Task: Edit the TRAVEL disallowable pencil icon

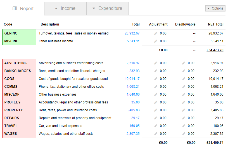Action: coord(184,126)
